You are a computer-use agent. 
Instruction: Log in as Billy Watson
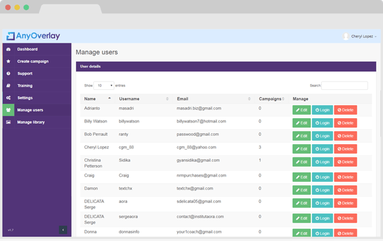(x=322, y=123)
